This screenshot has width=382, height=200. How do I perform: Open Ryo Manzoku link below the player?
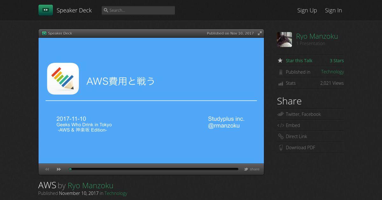90,185
